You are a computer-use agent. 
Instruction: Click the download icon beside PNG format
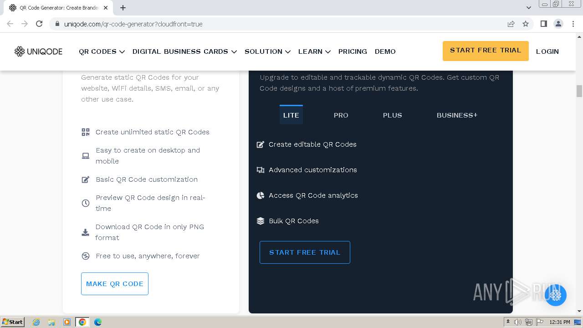(85, 232)
